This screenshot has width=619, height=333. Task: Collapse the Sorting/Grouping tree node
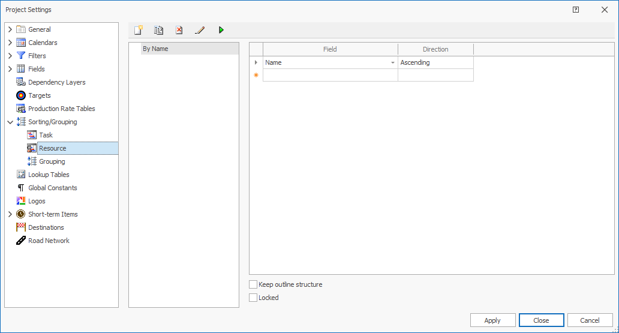10,122
